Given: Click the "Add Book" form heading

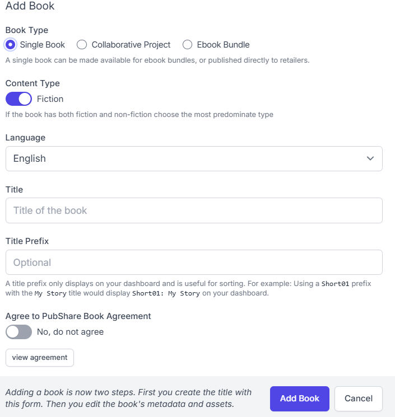Looking at the screenshot, I should (x=30, y=7).
